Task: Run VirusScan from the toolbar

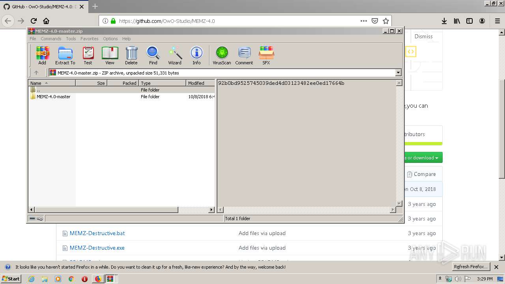Action: (x=222, y=55)
